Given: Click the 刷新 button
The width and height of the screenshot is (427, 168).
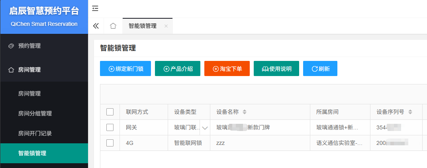Looking at the screenshot, I should tap(320, 68).
